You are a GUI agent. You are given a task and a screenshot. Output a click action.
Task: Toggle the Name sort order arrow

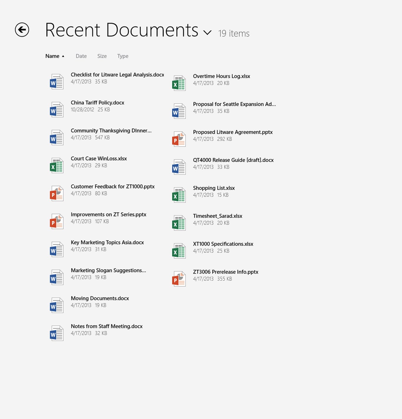(63, 56)
